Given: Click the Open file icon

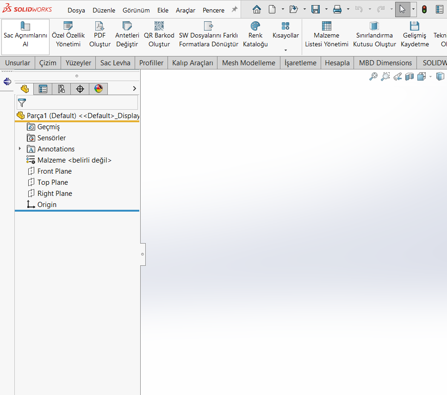Looking at the screenshot, I should pyautogui.click(x=293, y=9).
